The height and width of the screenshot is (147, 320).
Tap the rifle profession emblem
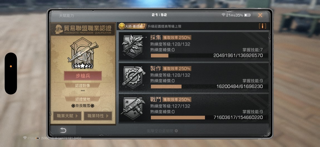coord(83,53)
